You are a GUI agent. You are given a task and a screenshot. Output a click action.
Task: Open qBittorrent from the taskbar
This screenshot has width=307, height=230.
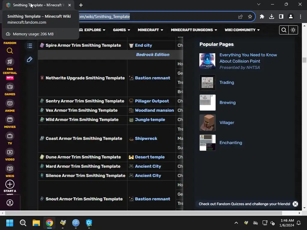click(76, 223)
